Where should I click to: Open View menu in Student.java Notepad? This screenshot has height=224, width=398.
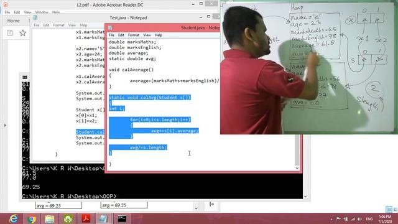(147, 35)
